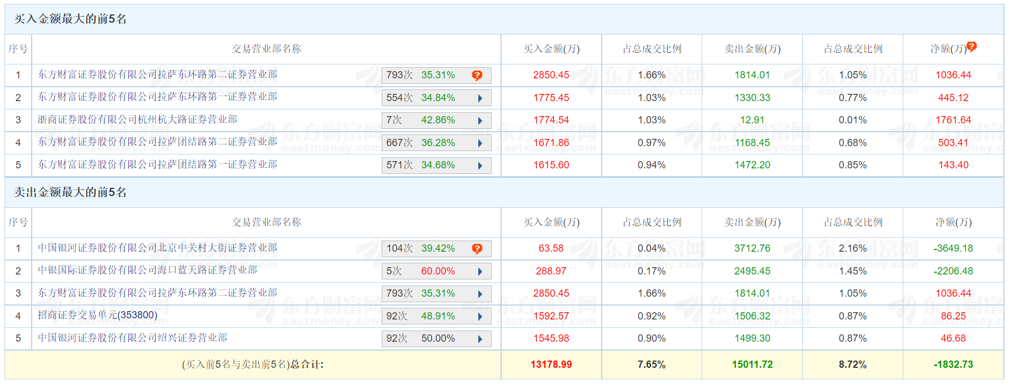Expand the 571次 34.68% arrow

click(x=481, y=166)
